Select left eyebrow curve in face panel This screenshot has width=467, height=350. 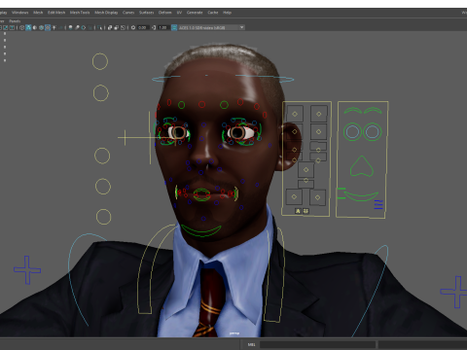(x=353, y=111)
